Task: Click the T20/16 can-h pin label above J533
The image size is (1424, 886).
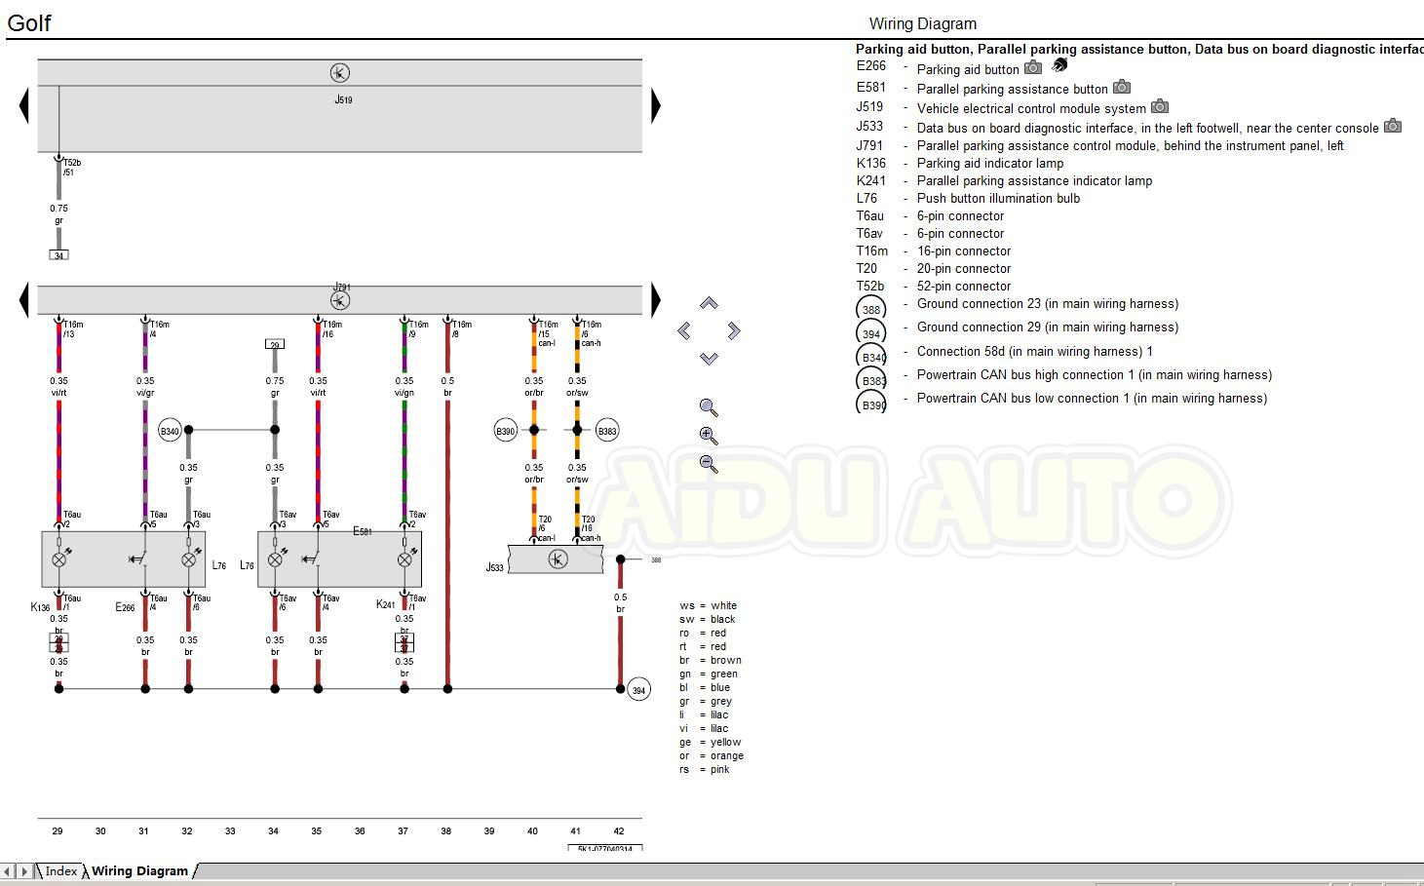Action: click(x=591, y=528)
